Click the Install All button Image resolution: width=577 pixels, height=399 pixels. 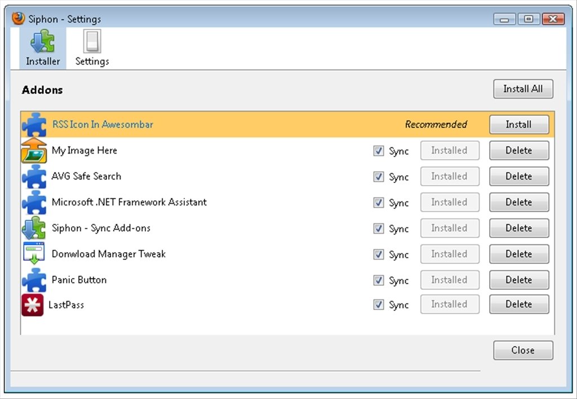pyautogui.click(x=523, y=89)
